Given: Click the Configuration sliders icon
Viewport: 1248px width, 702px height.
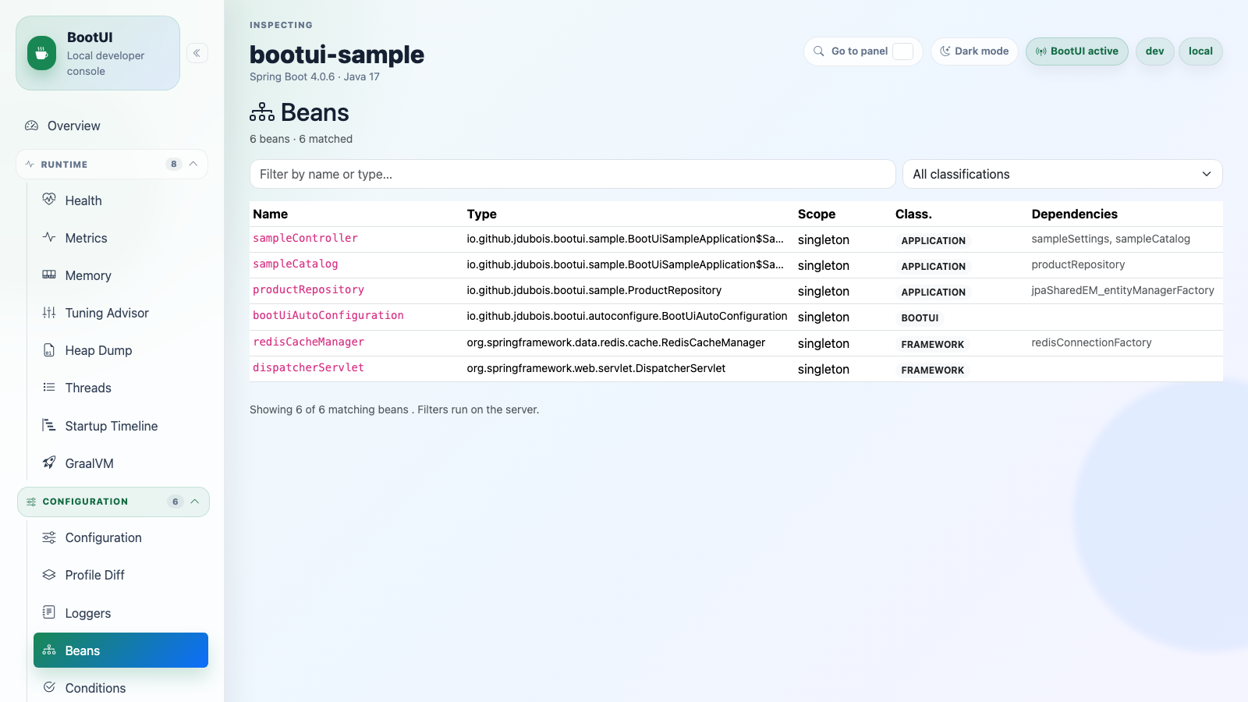Looking at the screenshot, I should pyautogui.click(x=49, y=537).
